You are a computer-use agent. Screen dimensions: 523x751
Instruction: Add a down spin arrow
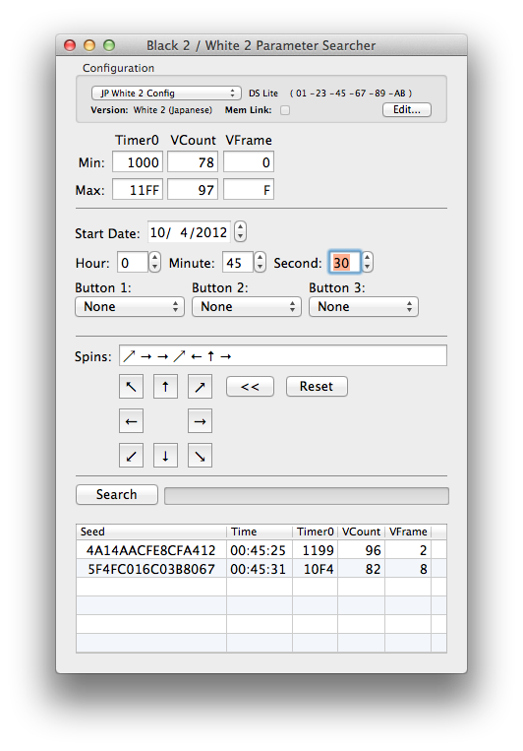pyautogui.click(x=165, y=456)
